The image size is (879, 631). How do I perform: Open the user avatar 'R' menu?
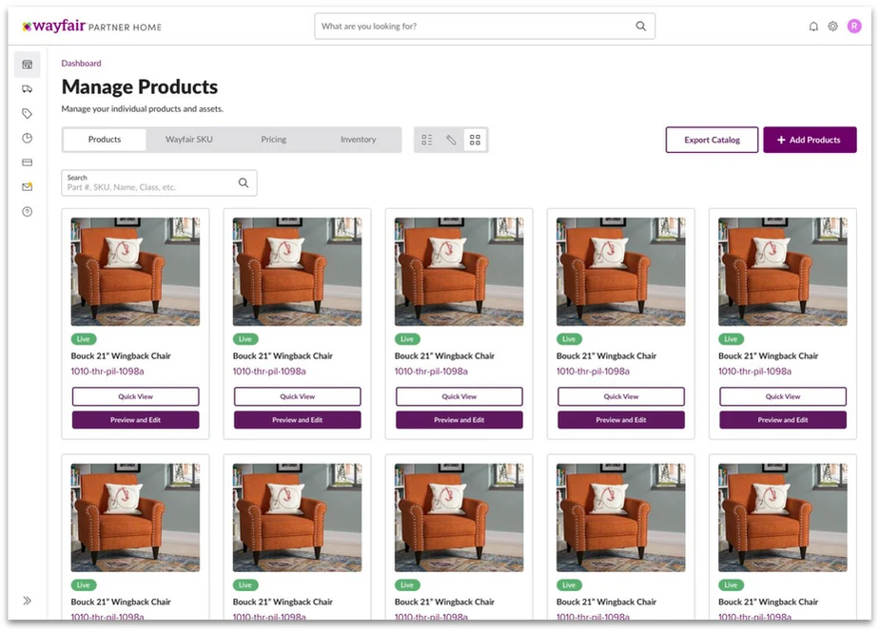pyautogui.click(x=854, y=27)
